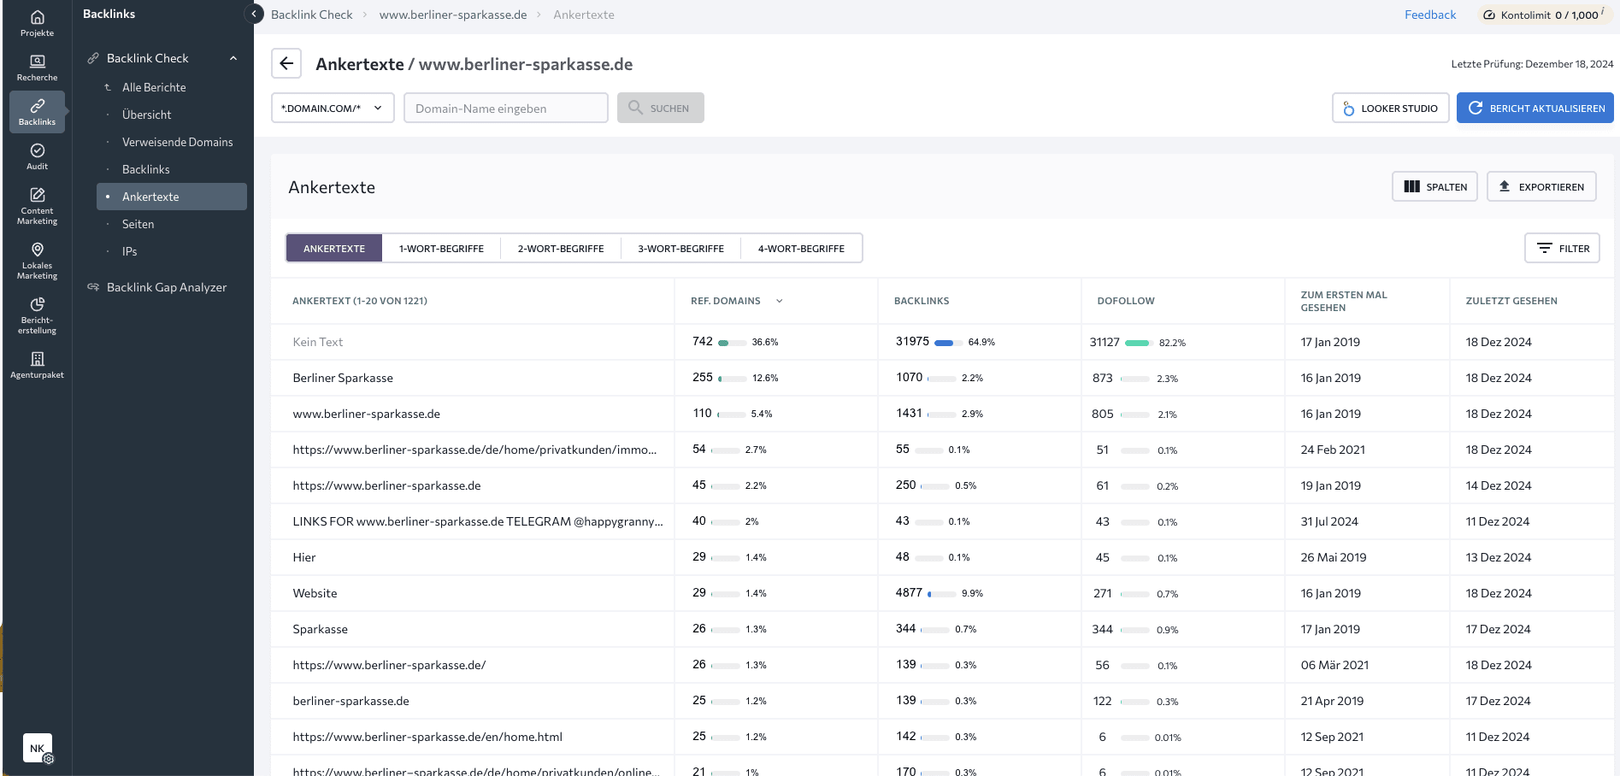The height and width of the screenshot is (776, 1620).
Task: Open Backlink Gap Analyzer
Action: [x=167, y=287]
